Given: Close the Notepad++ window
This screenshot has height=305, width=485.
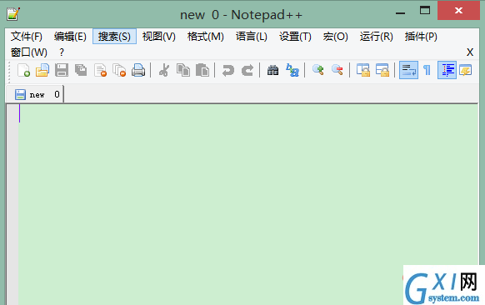Looking at the screenshot, I should tap(458, 11).
